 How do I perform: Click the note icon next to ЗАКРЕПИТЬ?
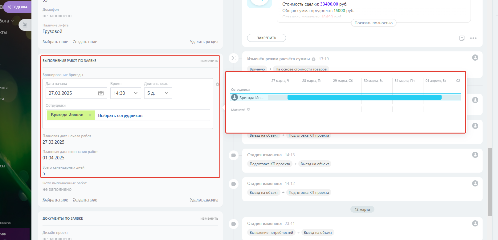[462, 38]
